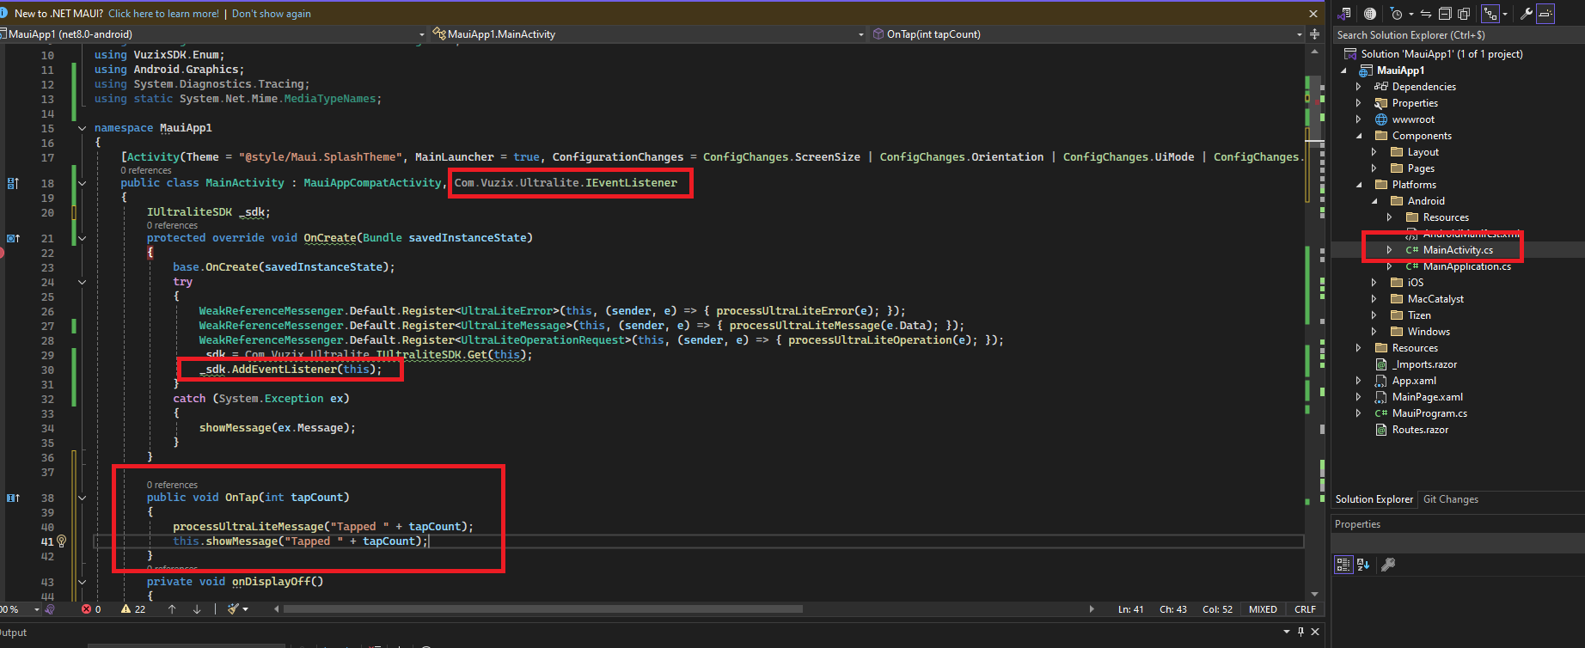The height and width of the screenshot is (648, 1585).
Task: Switch to Solution Explorer tab
Action: point(1374,499)
